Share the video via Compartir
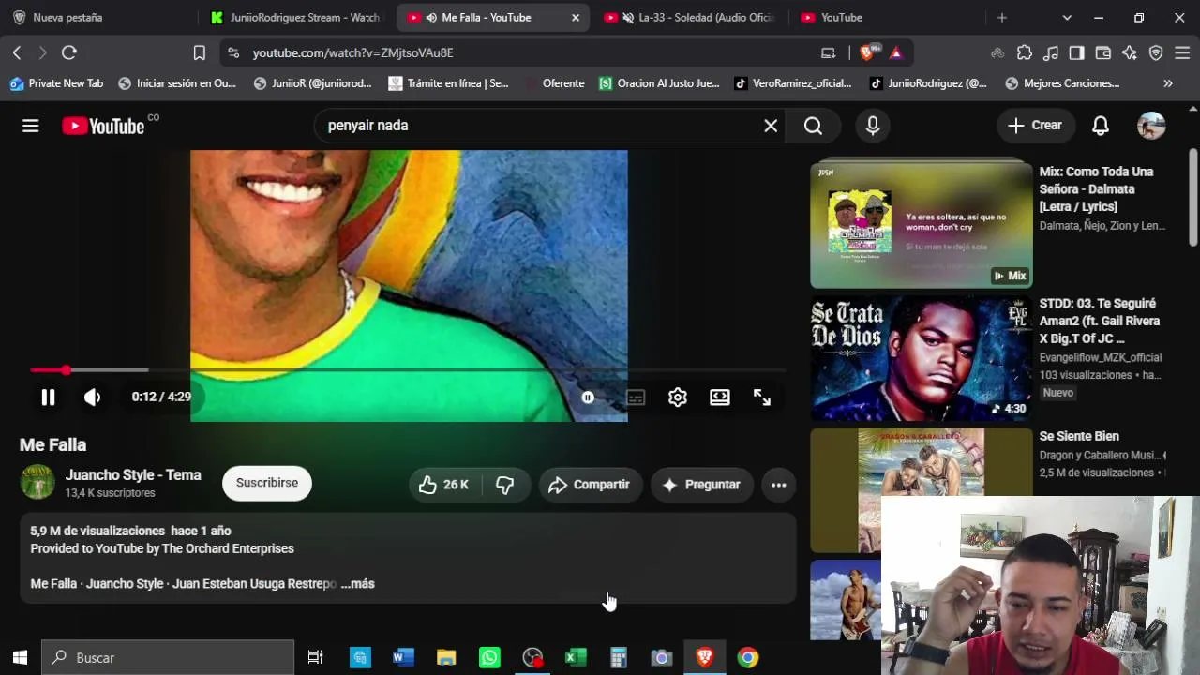The image size is (1200, 675). click(x=590, y=485)
